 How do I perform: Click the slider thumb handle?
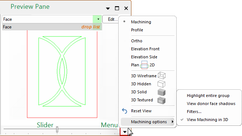pyautogui.click(x=57, y=129)
